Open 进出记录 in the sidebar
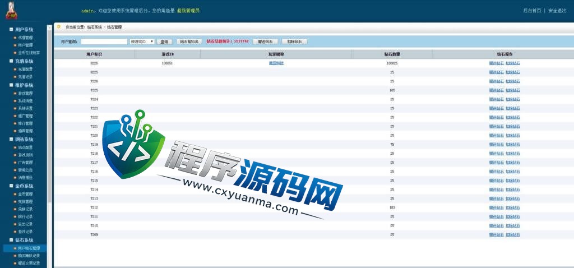 [x=25, y=224]
